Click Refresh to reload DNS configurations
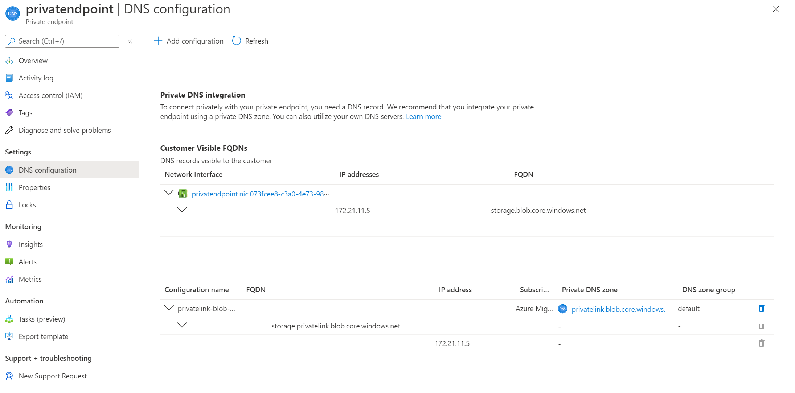This screenshot has width=795, height=393. tap(249, 41)
